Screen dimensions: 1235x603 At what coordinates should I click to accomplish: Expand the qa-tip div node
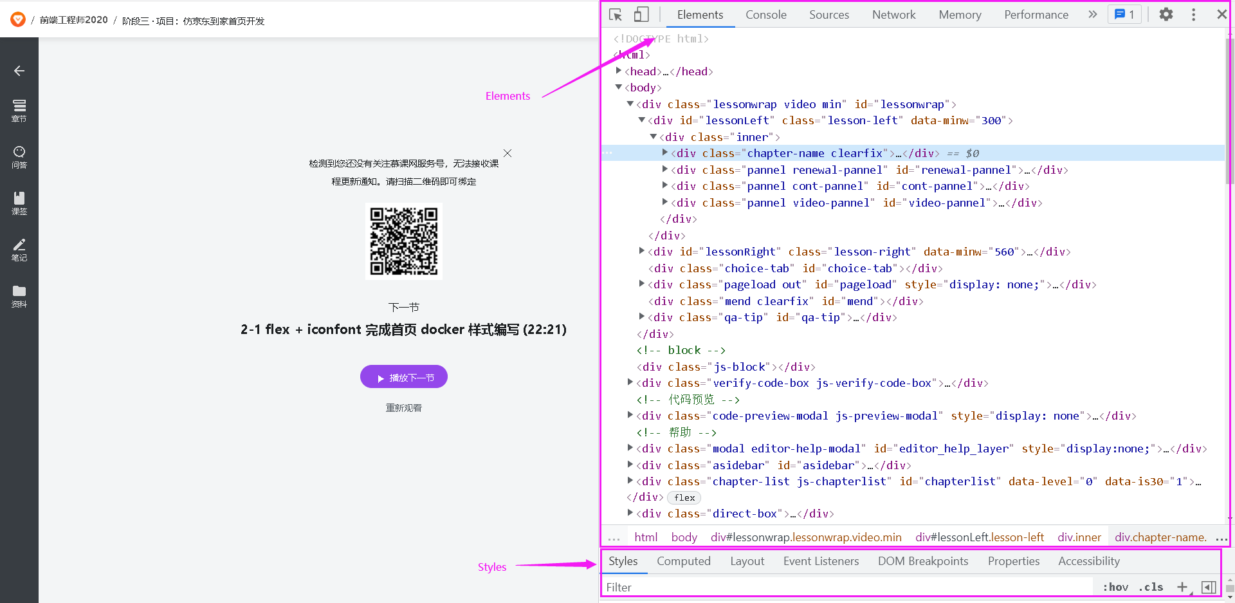point(642,317)
